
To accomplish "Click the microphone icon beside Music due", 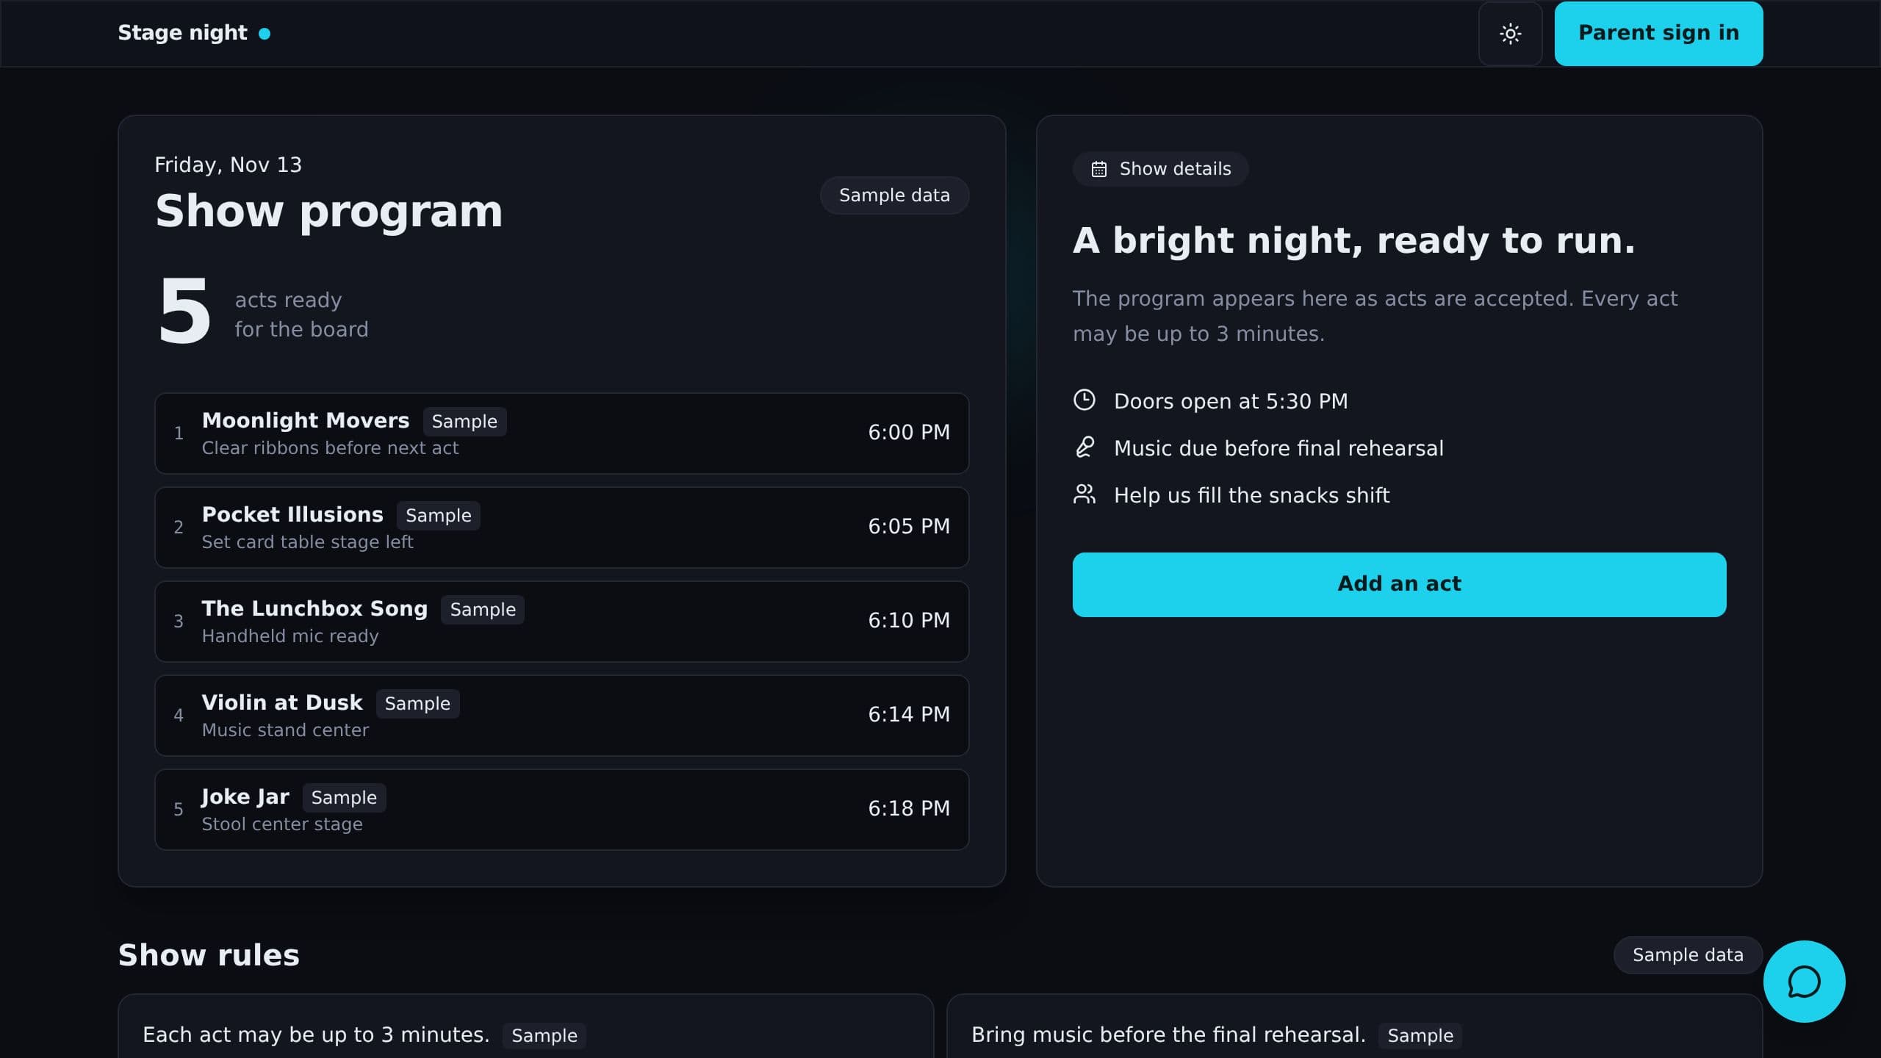I will click(x=1085, y=447).
